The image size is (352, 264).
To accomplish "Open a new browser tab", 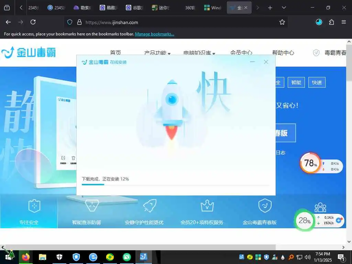I will point(270,8).
